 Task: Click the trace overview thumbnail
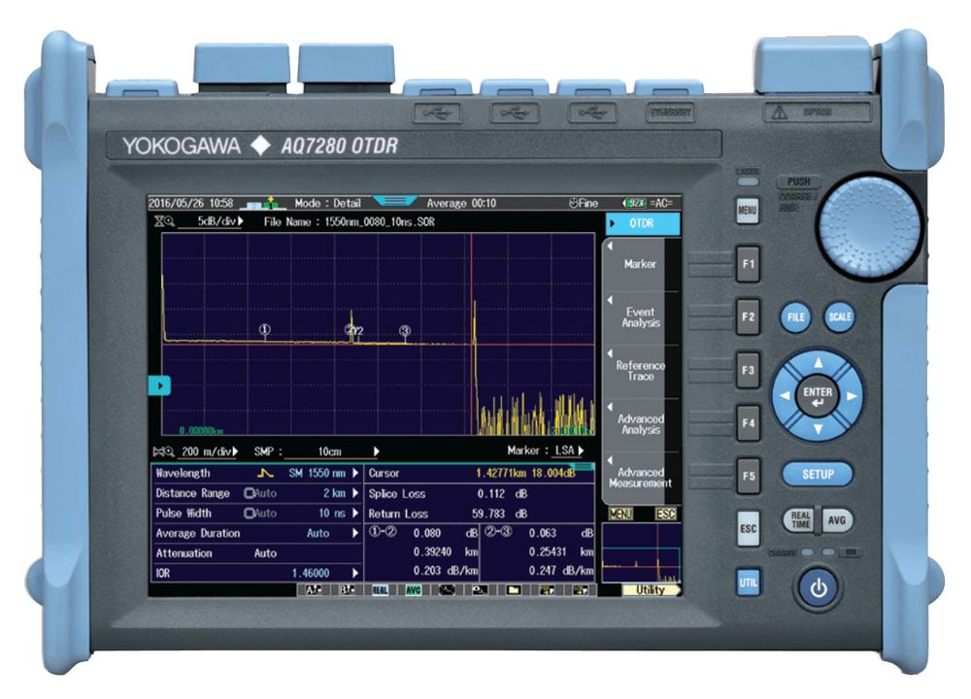pyautogui.click(x=639, y=552)
